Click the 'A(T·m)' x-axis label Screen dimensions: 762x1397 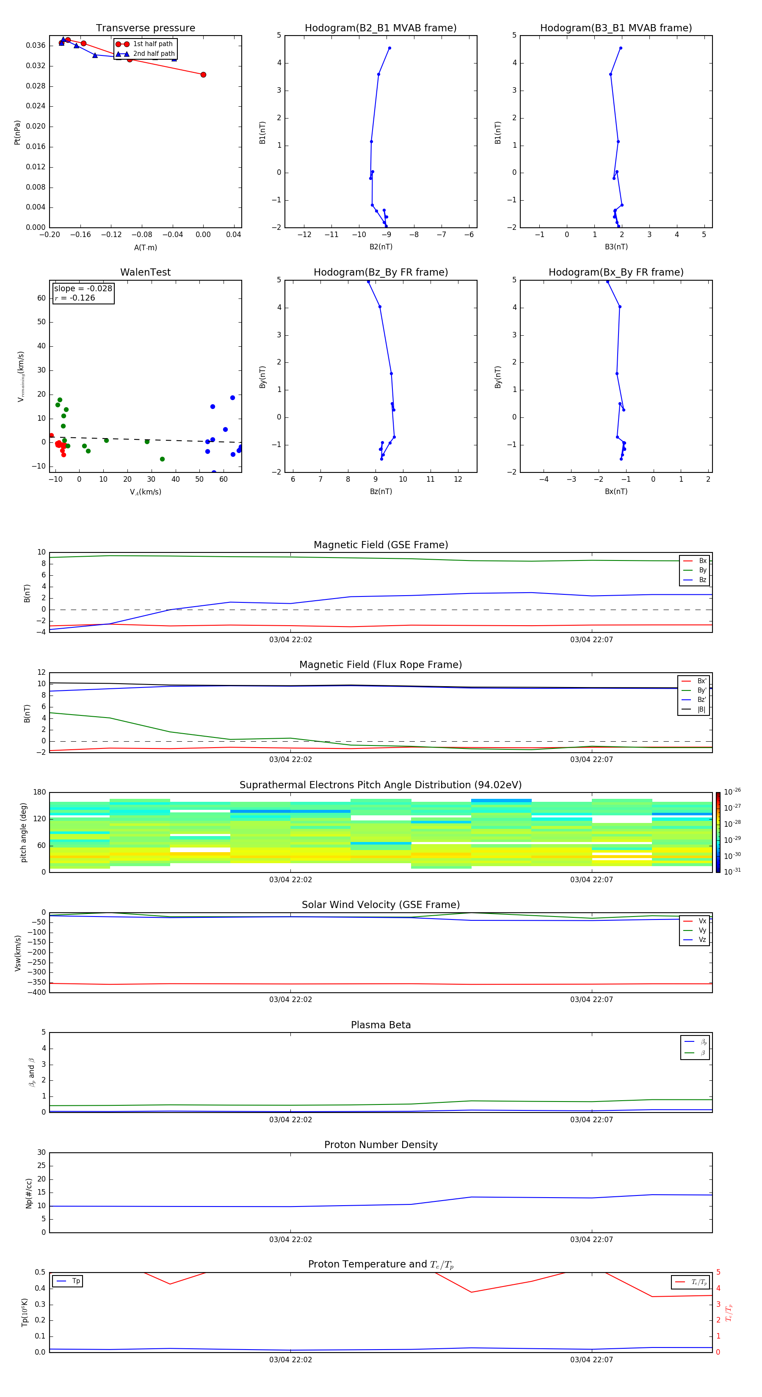(x=145, y=248)
